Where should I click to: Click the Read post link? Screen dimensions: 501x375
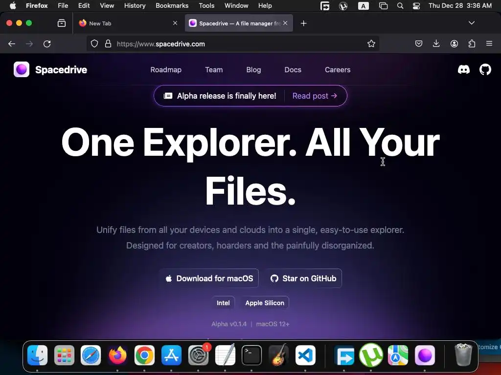tap(315, 96)
